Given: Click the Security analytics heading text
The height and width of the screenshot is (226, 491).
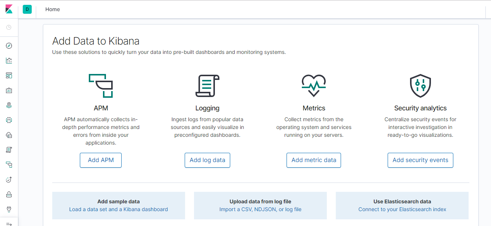Looking at the screenshot, I should point(420,108).
